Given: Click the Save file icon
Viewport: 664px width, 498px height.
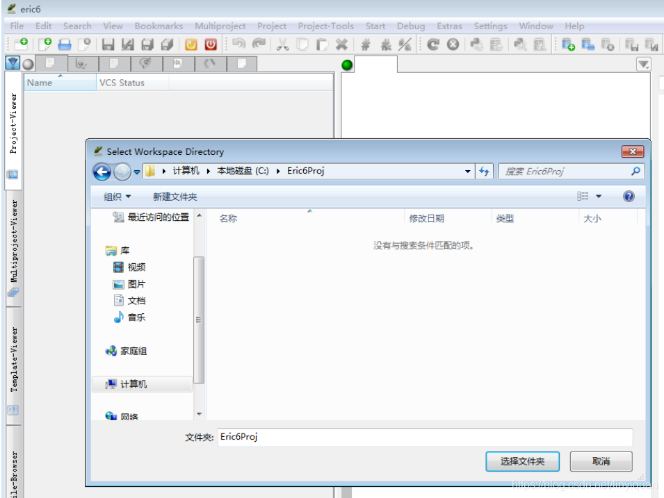Looking at the screenshot, I should (x=108, y=44).
